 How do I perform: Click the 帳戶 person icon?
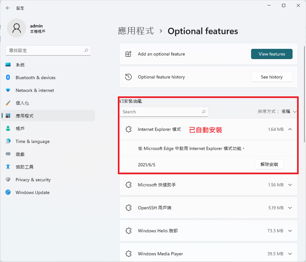(8, 128)
